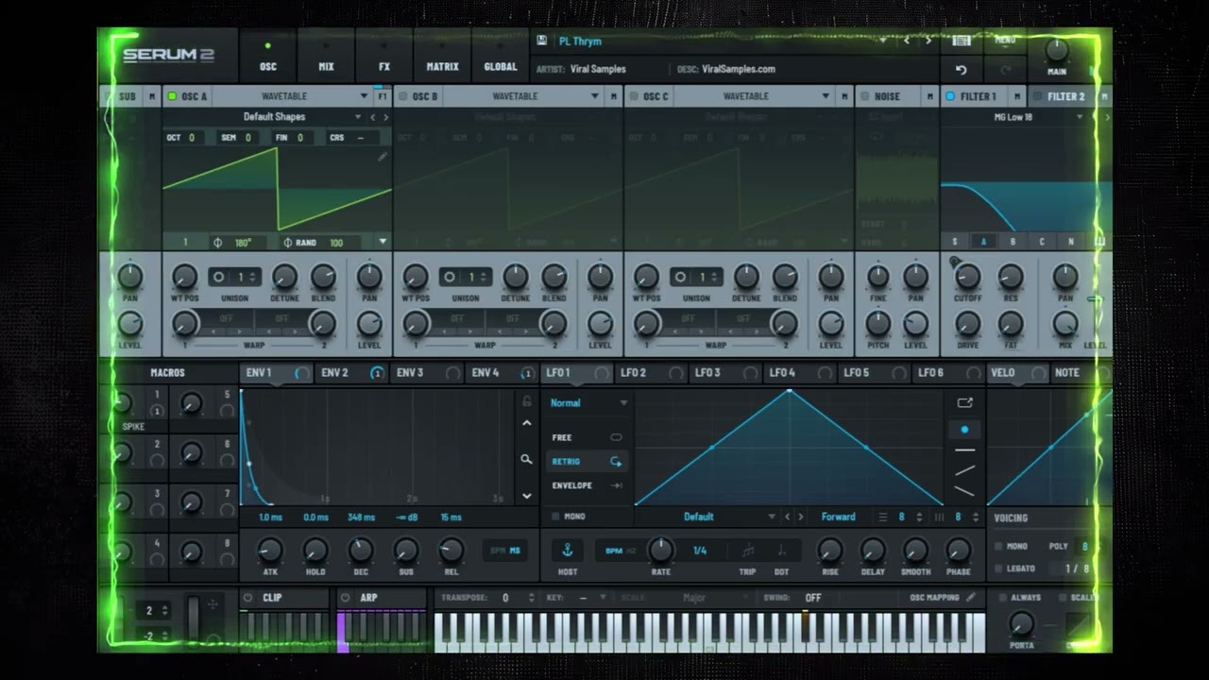Open the LFO Normal mode dropdown
The height and width of the screenshot is (680, 1209).
pyautogui.click(x=587, y=403)
